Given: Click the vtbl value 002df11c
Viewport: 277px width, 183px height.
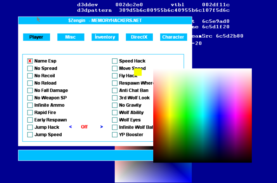Looking at the screenshot, I should point(216,5).
